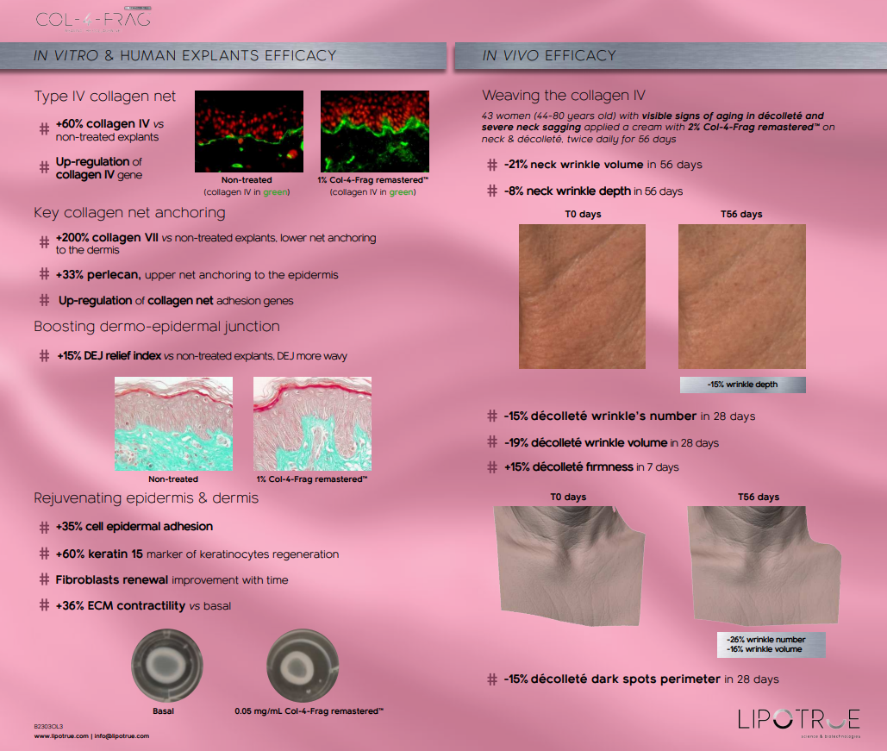The height and width of the screenshot is (751, 887).
Task: Click the +15% décolleté firmness text
Action: [591, 467]
